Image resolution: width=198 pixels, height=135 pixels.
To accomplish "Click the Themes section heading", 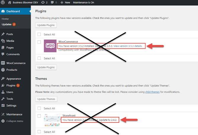I will pyautogui.click(x=41, y=79).
